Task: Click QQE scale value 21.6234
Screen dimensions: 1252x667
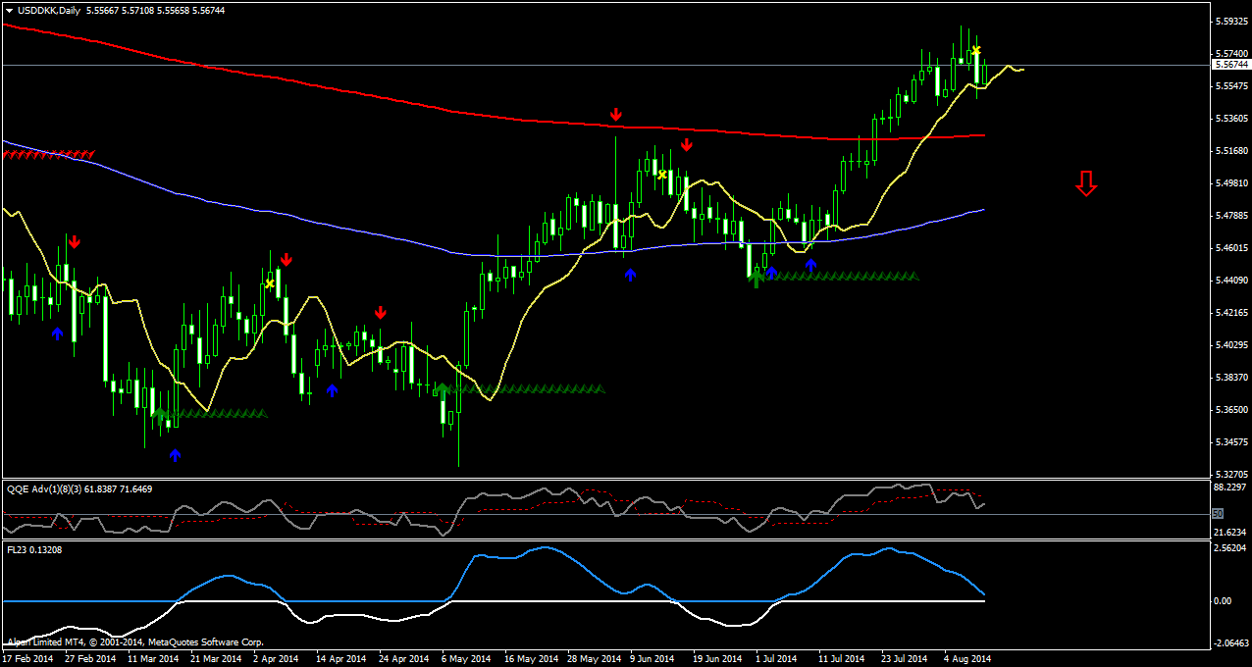Action: (x=1231, y=532)
